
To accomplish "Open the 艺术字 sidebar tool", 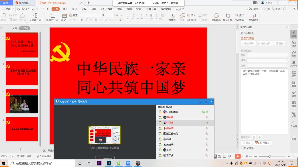I will [x=294, y=64].
